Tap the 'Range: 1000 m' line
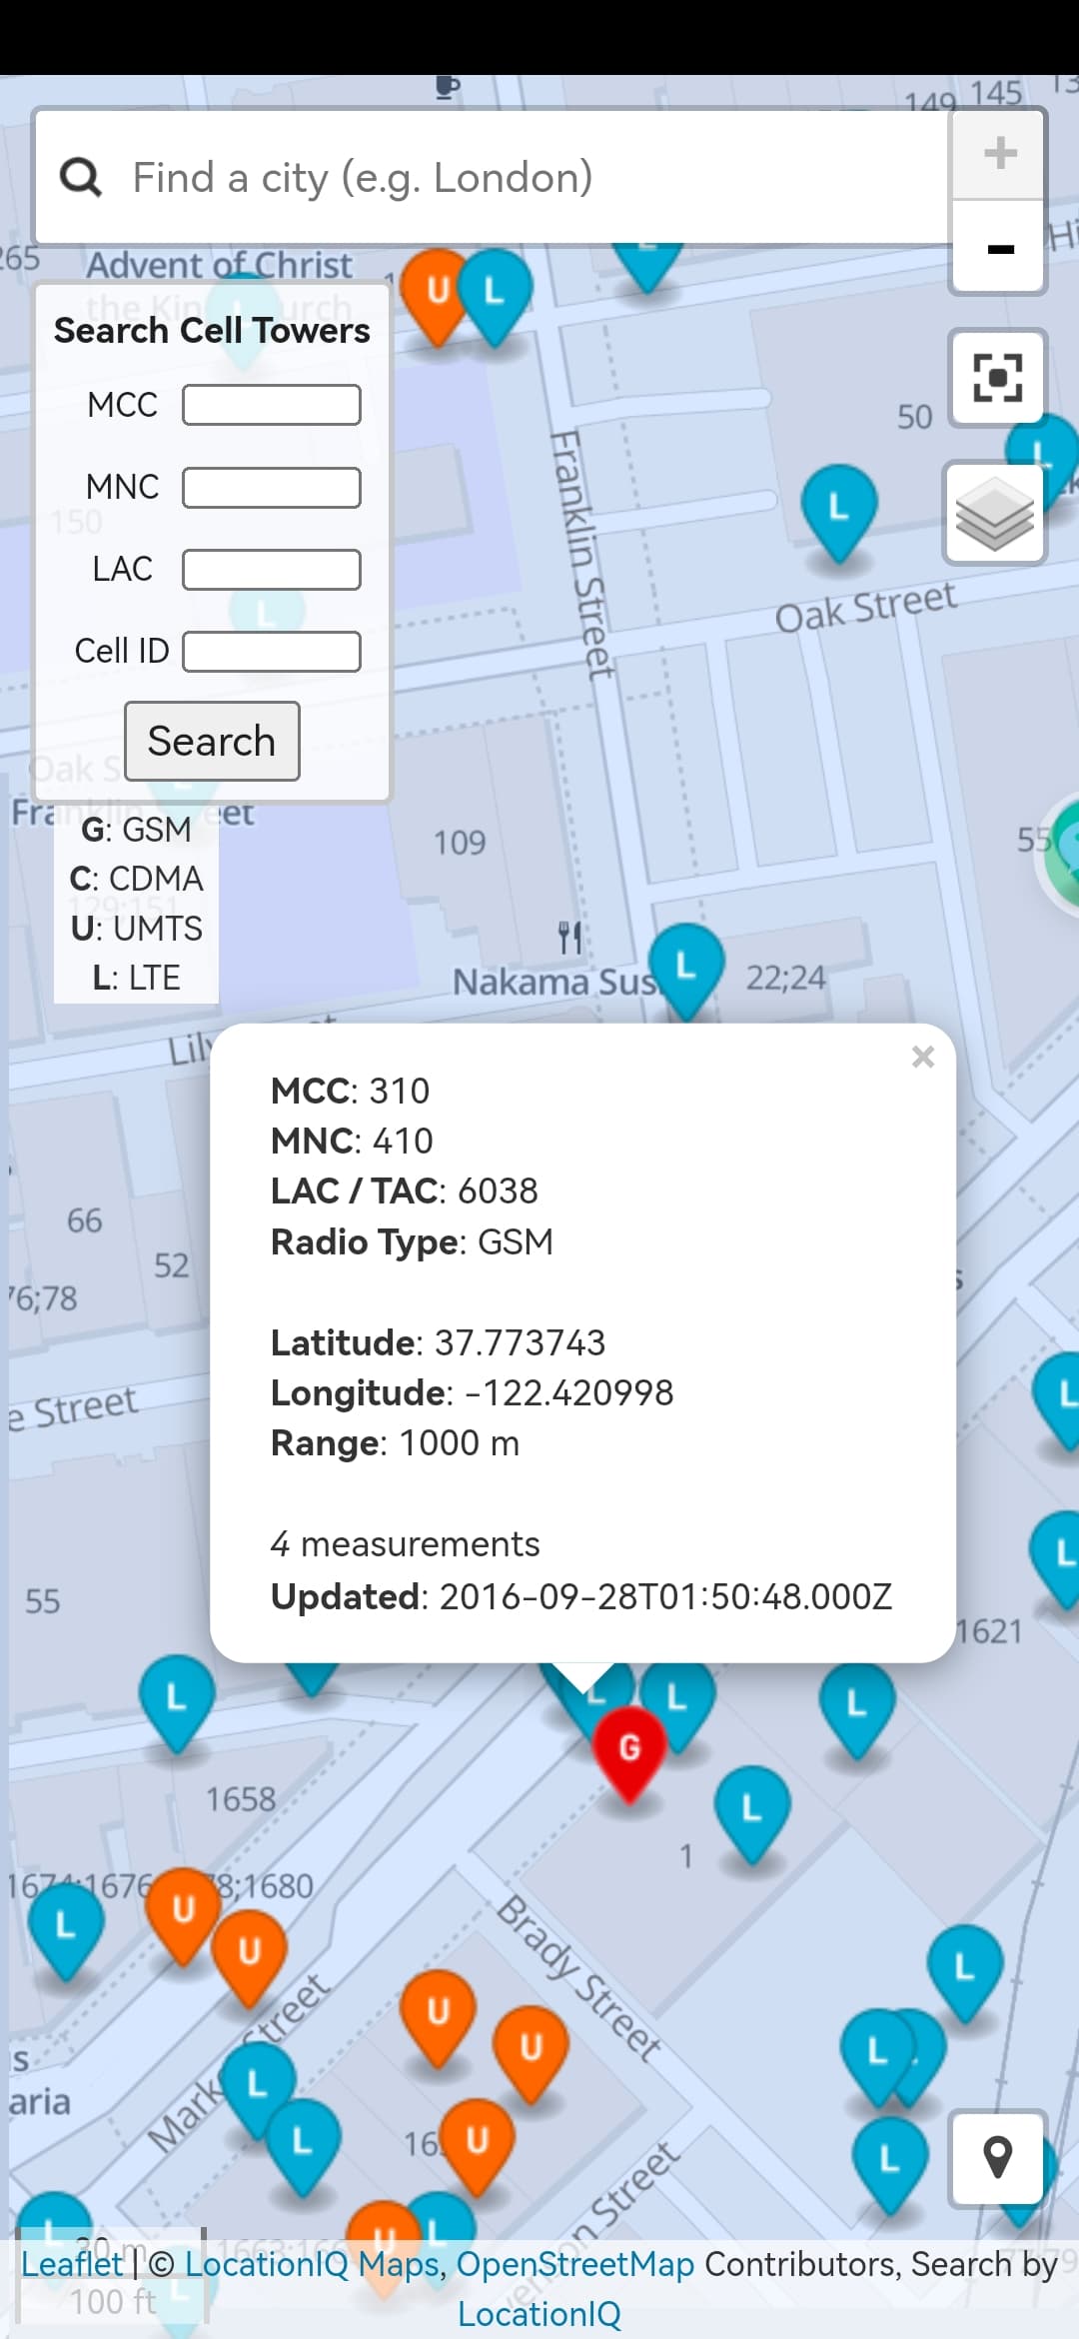 [396, 1443]
